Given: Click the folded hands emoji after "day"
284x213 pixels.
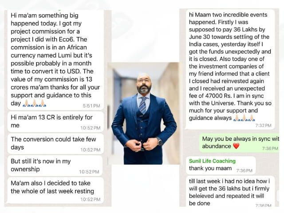Looking at the screenshot, I should tap(34, 103).
